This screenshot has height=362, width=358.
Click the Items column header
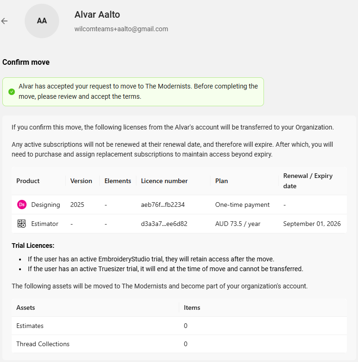pos(192,307)
